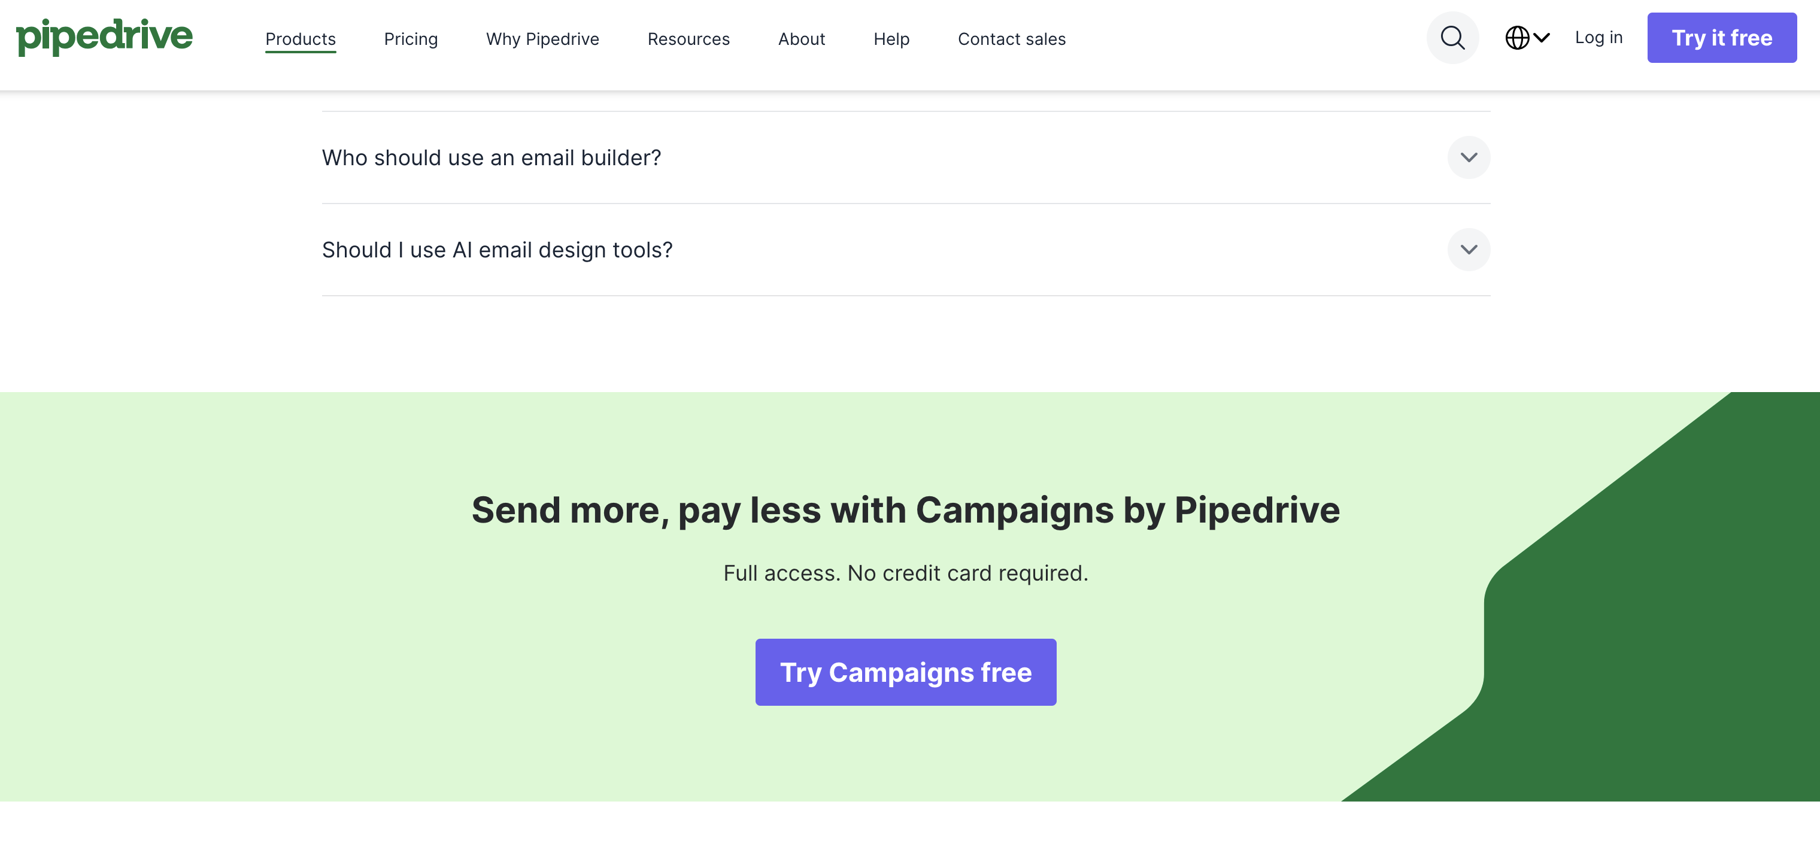The height and width of the screenshot is (856, 1820).
Task: Open the language selector chevron
Action: pyautogui.click(x=1542, y=38)
